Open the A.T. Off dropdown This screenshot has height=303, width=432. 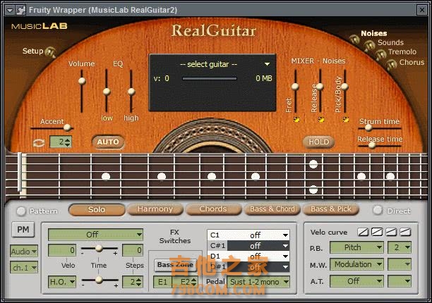tap(356, 281)
